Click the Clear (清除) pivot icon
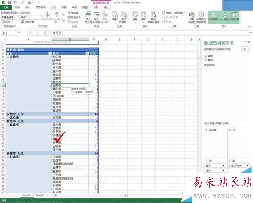 click(x=135, y=15)
